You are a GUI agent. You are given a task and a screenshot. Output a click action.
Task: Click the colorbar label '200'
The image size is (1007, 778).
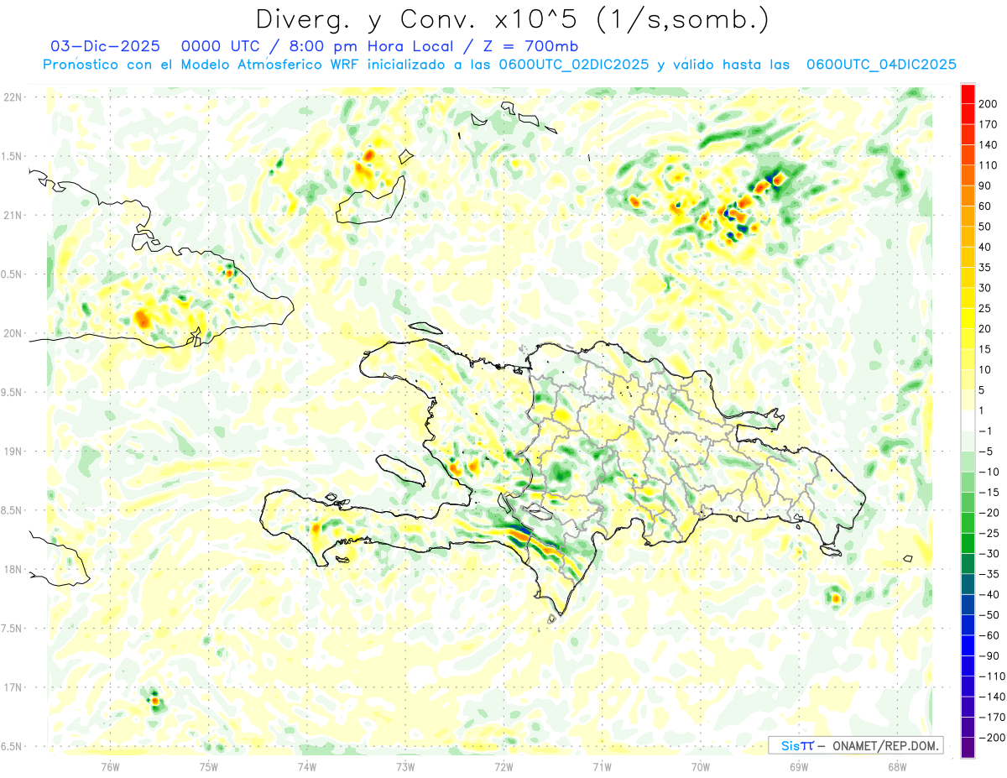click(988, 103)
